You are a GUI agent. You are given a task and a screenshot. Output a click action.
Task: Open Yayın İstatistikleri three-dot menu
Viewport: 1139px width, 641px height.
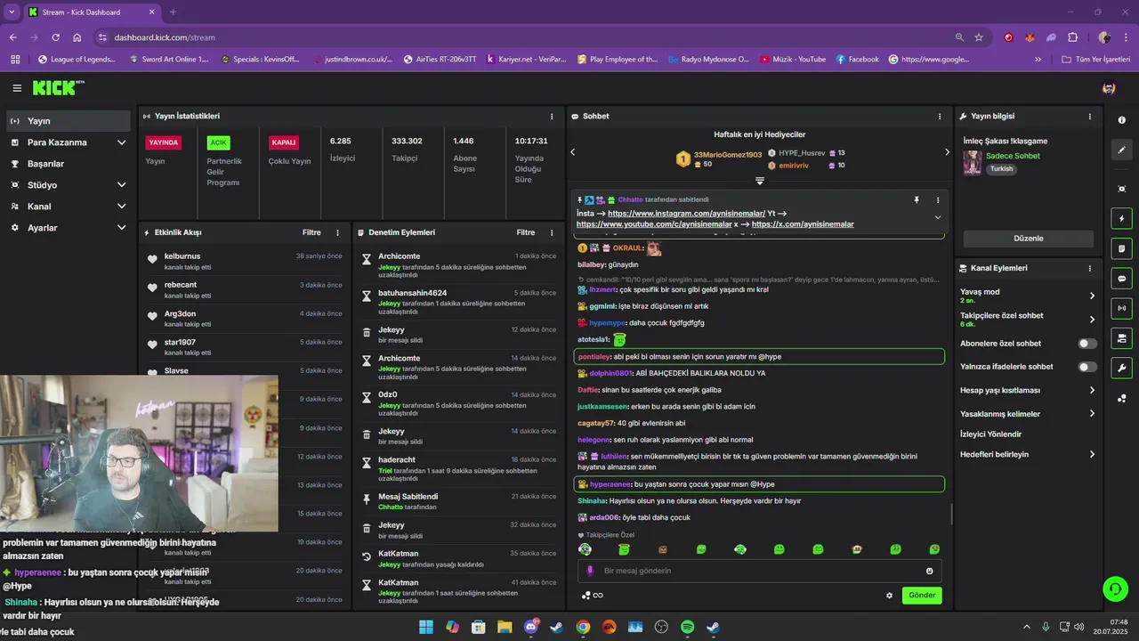552,117
